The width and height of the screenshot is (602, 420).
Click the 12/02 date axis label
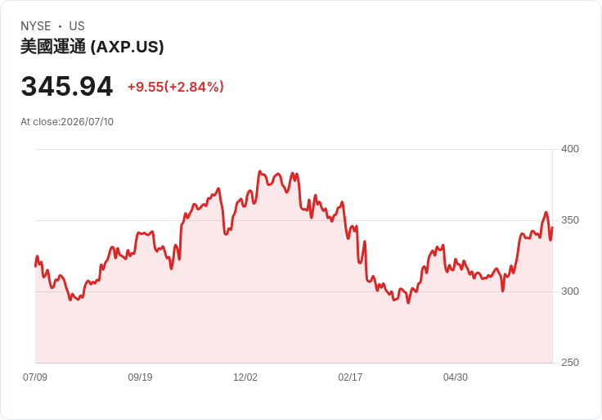tap(245, 377)
